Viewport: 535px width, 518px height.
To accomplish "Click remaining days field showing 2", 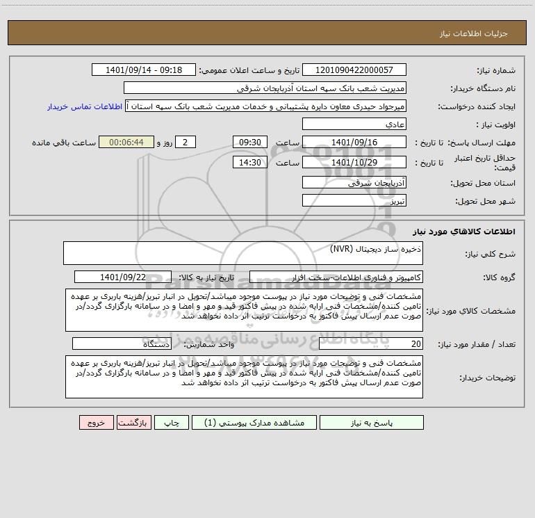I will pos(186,142).
